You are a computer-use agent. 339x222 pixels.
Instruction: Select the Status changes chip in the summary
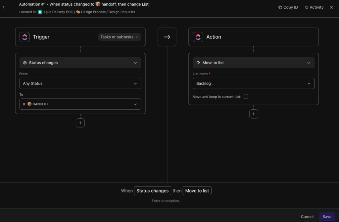152,191
